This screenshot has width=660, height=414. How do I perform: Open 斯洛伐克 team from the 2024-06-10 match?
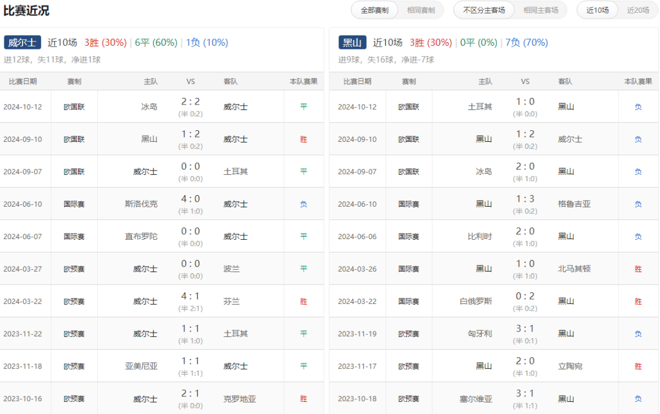[141, 204]
